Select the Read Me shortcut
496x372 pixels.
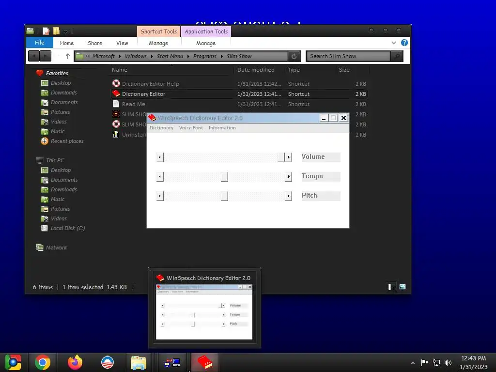coord(239,104)
